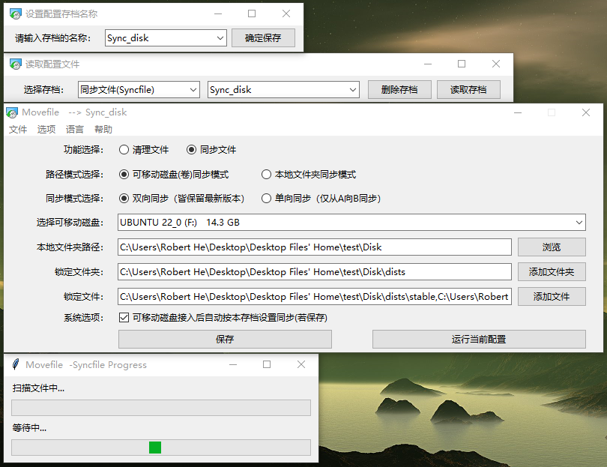Click 浏览 to browse for a local folder
This screenshot has height=467, width=607.
552,247
